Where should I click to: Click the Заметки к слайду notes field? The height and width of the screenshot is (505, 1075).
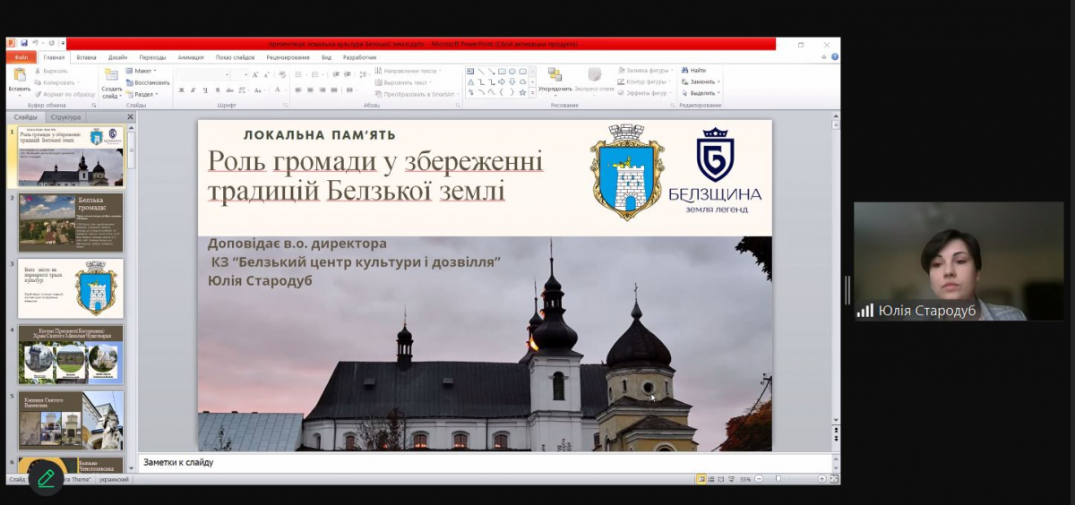484,463
